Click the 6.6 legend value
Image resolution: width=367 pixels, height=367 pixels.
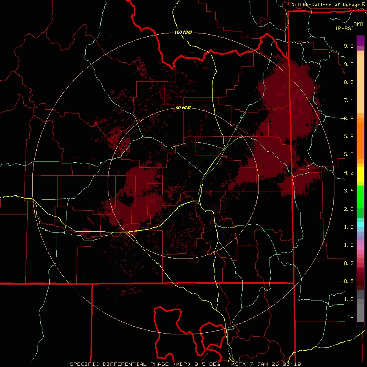pos(349,118)
